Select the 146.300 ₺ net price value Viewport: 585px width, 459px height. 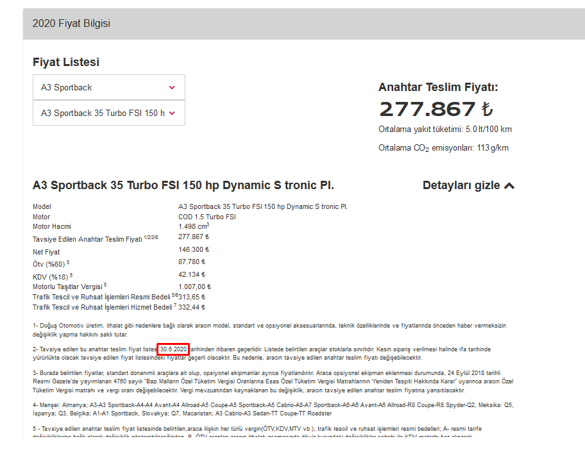point(194,249)
